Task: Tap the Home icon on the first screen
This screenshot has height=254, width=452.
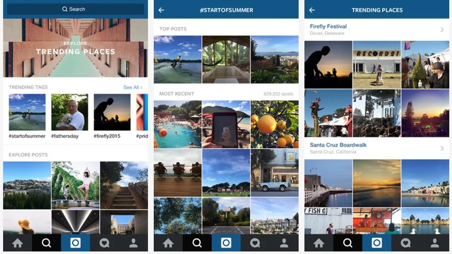Action: click(x=18, y=243)
